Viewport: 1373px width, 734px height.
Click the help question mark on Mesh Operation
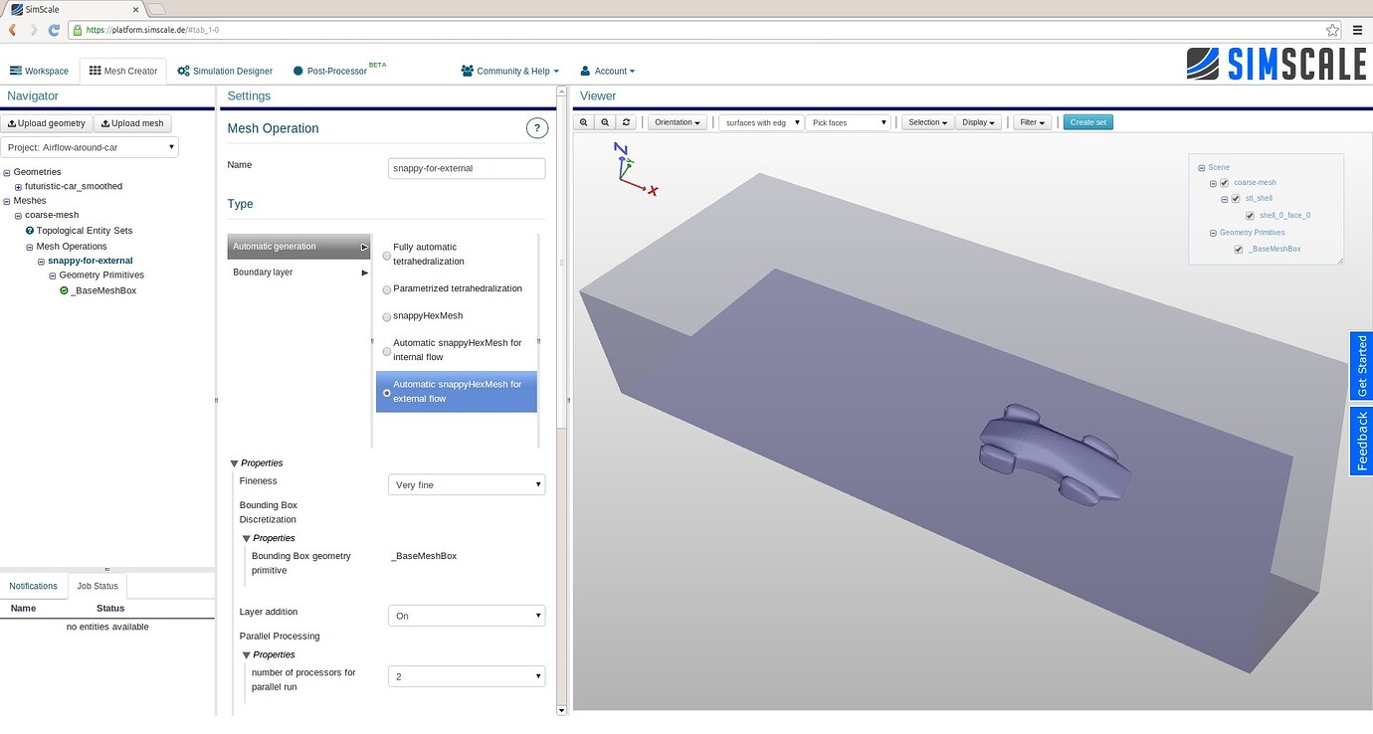[537, 127]
